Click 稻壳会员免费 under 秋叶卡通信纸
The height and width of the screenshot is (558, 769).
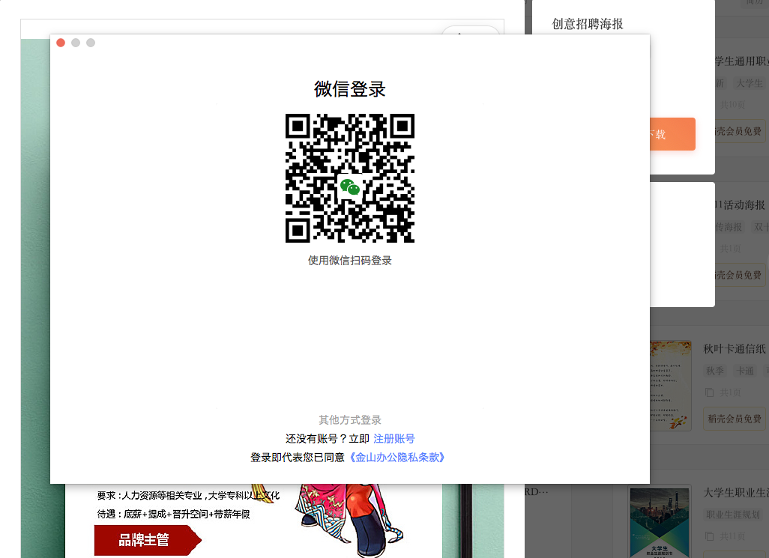[735, 419]
